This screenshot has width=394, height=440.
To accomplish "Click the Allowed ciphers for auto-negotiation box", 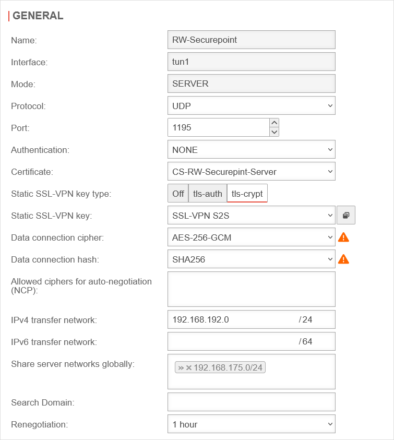I will tap(251, 289).
